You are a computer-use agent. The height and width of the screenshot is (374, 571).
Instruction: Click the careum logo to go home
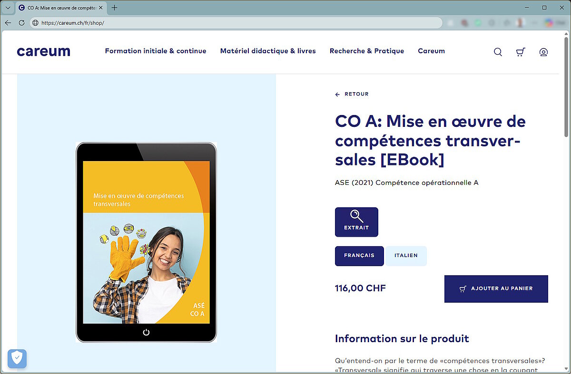pyautogui.click(x=43, y=51)
